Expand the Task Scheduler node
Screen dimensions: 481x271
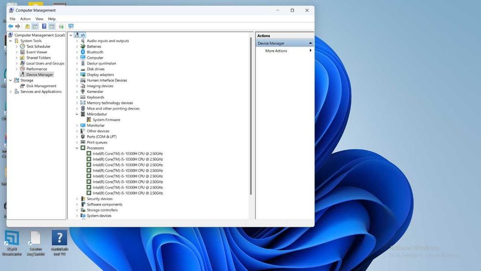[16, 46]
